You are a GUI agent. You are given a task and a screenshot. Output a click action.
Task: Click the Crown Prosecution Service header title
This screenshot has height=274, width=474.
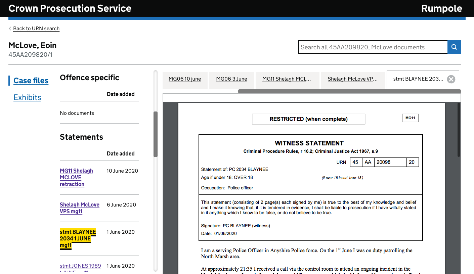point(70,8)
